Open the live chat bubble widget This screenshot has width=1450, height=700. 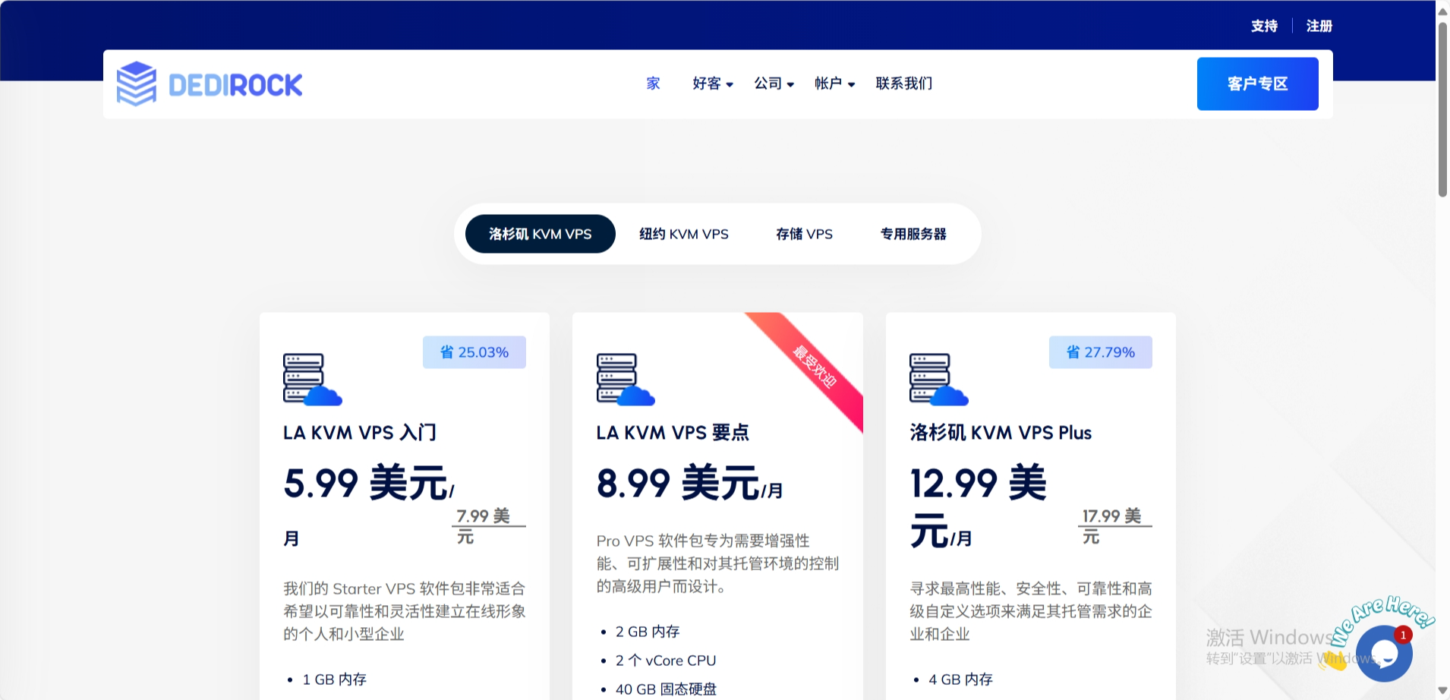click(1384, 653)
